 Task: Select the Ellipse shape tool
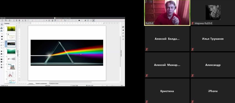pos(2,39)
